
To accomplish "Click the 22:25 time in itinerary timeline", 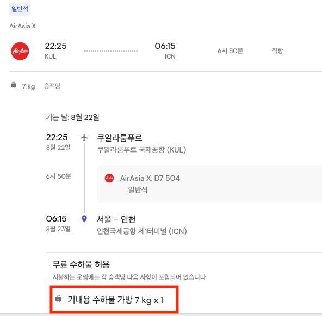I will point(57,137).
